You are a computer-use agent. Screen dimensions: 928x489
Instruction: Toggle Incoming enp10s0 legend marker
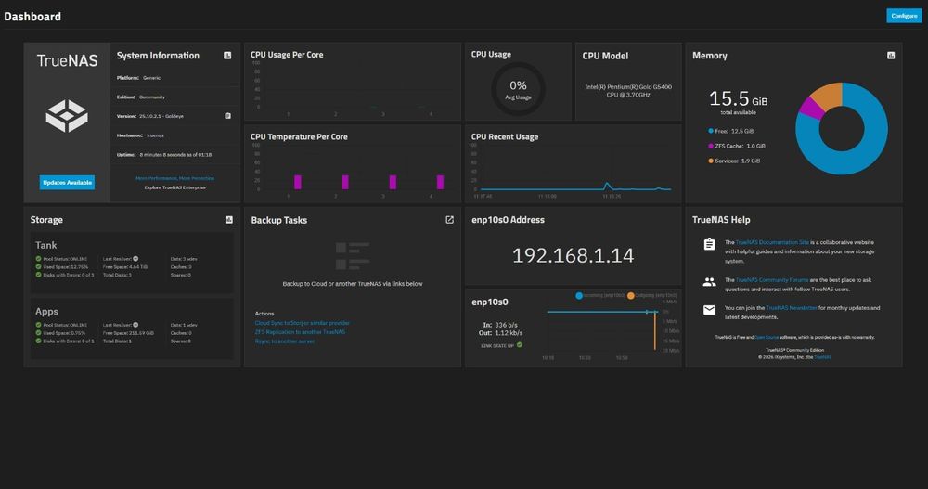tap(579, 295)
